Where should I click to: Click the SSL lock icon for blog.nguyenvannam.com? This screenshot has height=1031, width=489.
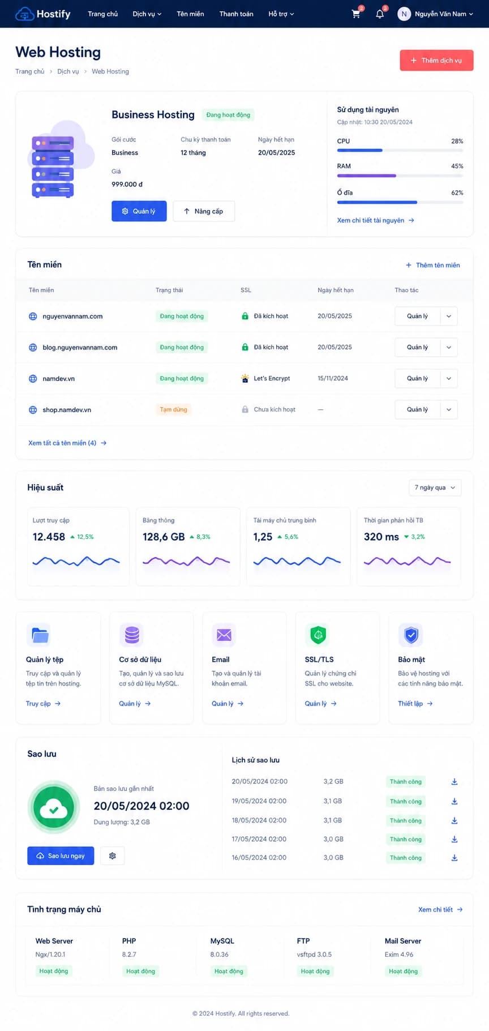(x=245, y=347)
